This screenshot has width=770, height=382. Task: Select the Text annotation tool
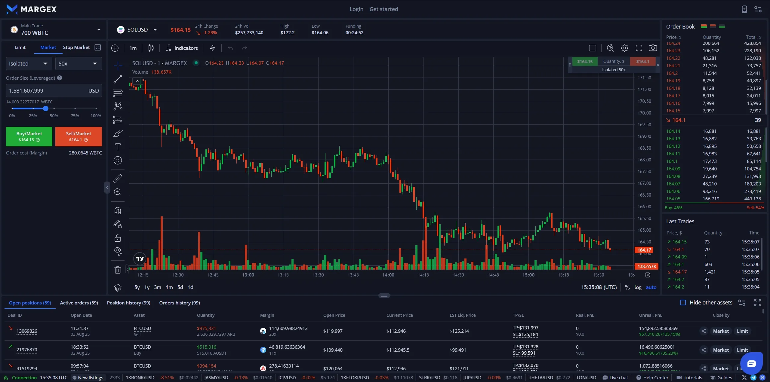pyautogui.click(x=118, y=147)
